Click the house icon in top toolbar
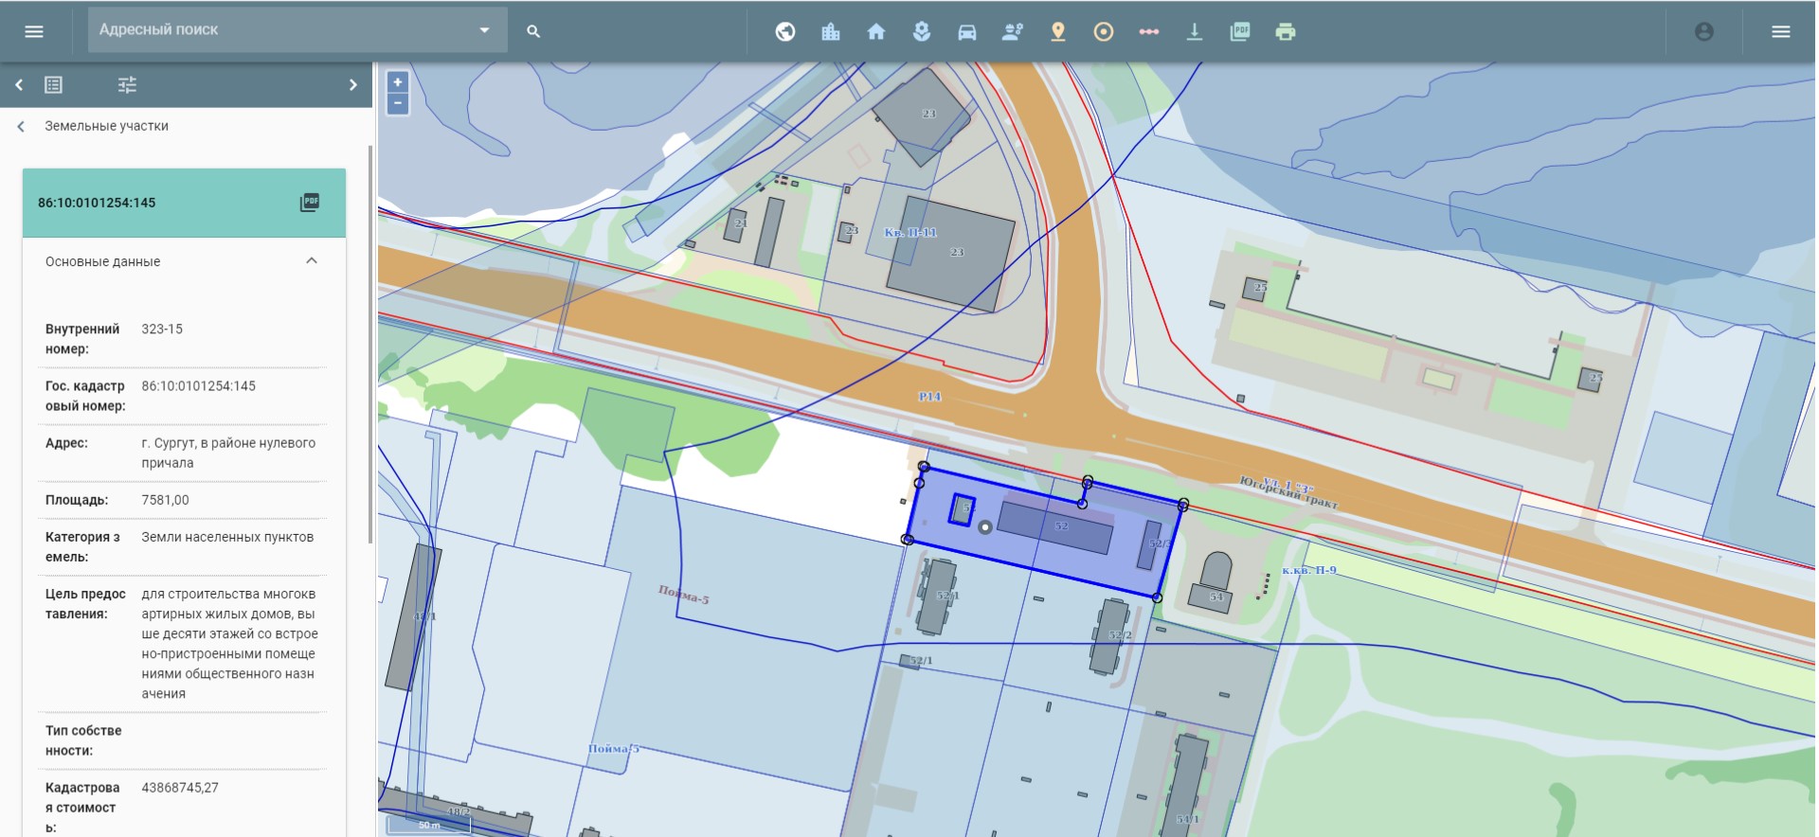The image size is (1819, 837). [x=876, y=32]
